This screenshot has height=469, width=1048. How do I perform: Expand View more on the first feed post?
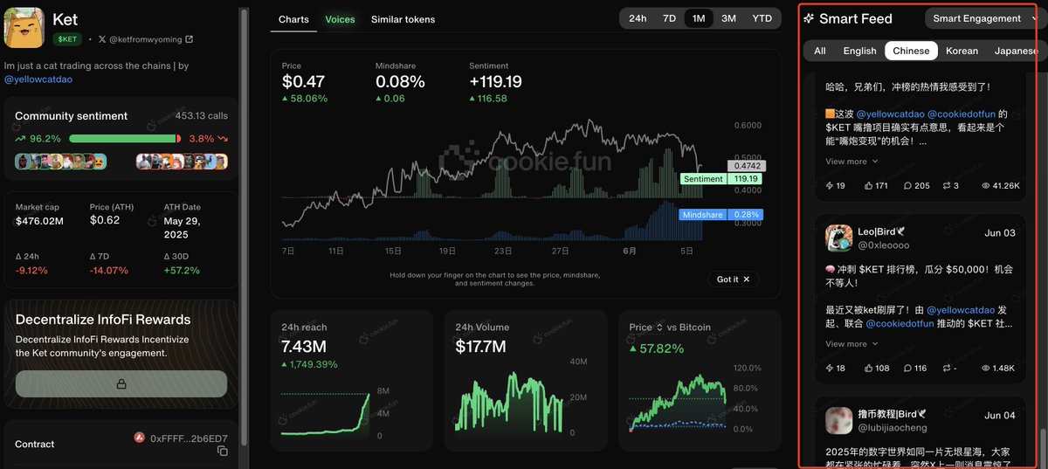(851, 162)
